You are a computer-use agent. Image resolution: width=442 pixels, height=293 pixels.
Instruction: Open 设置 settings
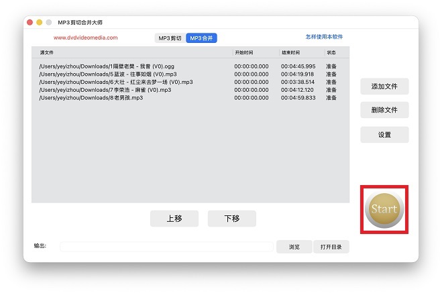pos(384,135)
